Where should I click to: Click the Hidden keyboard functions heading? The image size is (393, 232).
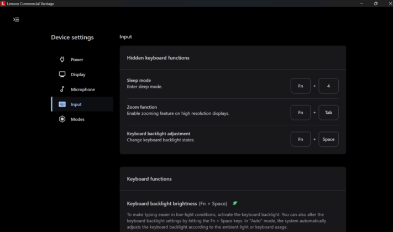tap(158, 58)
